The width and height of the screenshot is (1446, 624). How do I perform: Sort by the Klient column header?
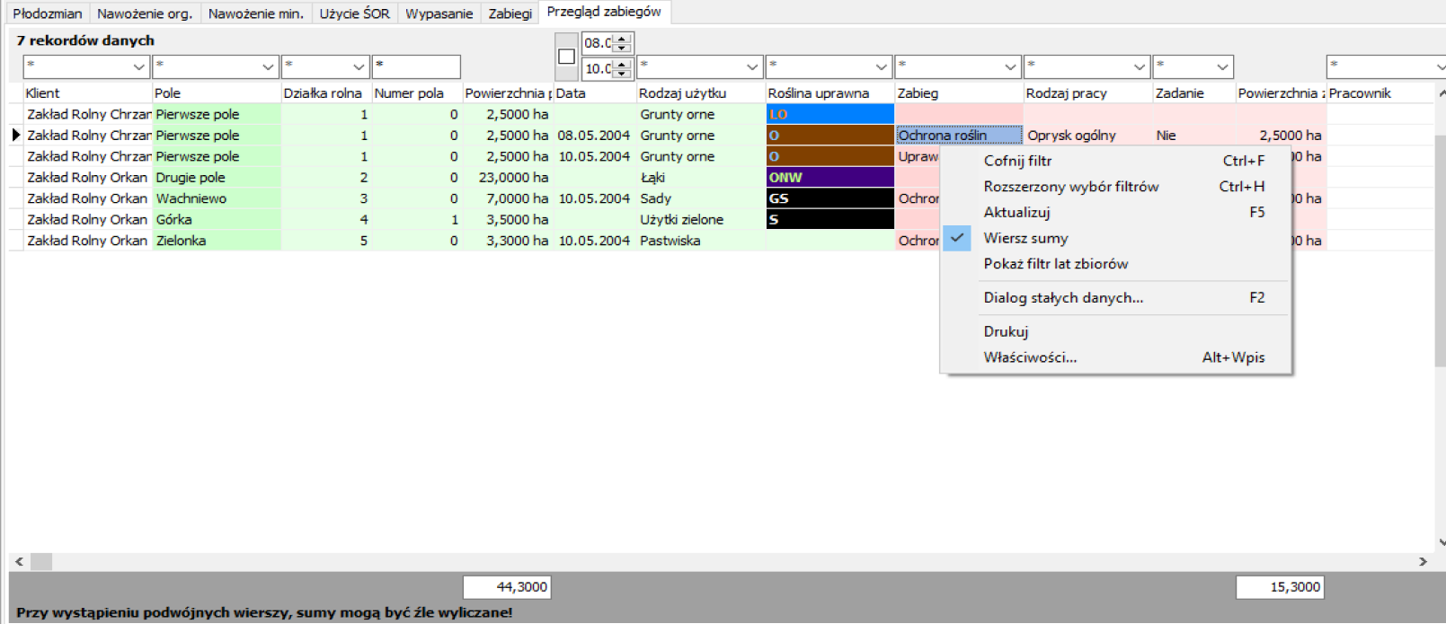tap(87, 93)
